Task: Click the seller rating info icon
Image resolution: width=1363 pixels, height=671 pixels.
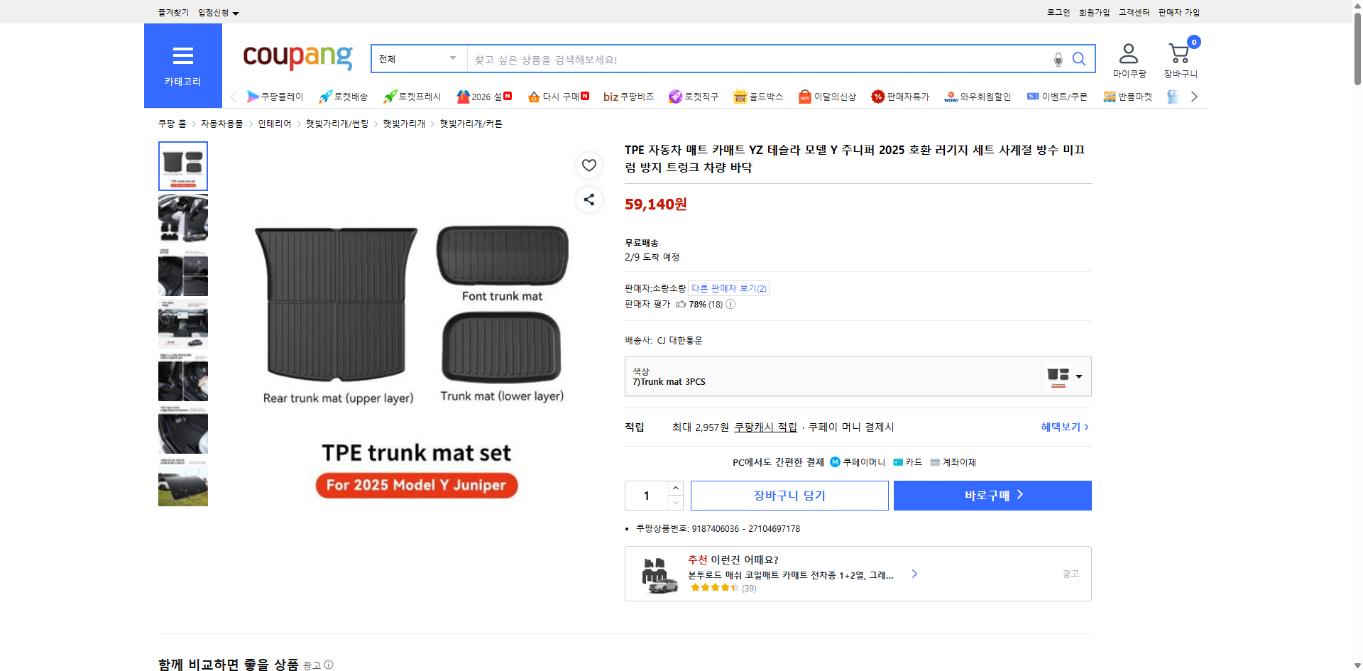Action: tap(730, 304)
